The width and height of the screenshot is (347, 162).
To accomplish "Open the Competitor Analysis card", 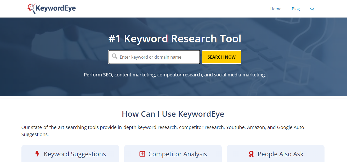I will 173,154.
